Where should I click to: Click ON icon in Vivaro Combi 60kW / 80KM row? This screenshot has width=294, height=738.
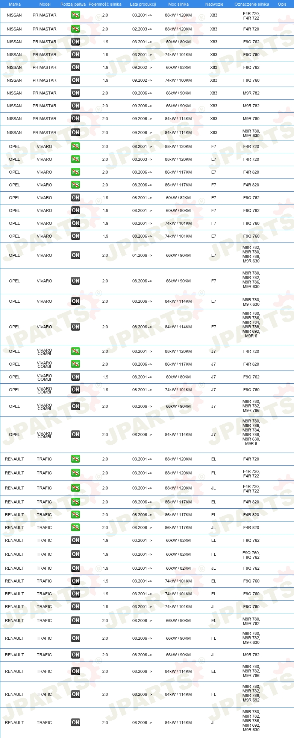pyautogui.click(x=76, y=377)
